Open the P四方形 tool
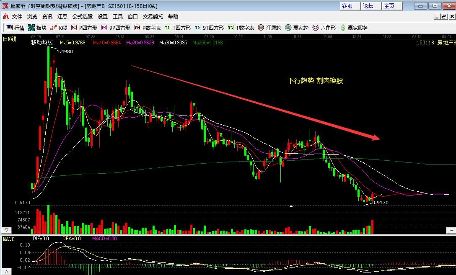This screenshot has height=275, width=456. pyautogui.click(x=84, y=28)
